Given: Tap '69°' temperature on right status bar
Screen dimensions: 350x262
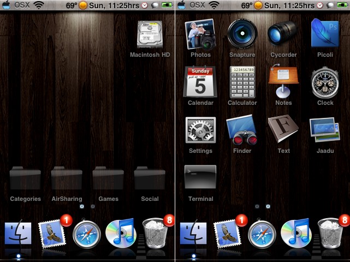Looking at the screenshot, I should (247, 5).
